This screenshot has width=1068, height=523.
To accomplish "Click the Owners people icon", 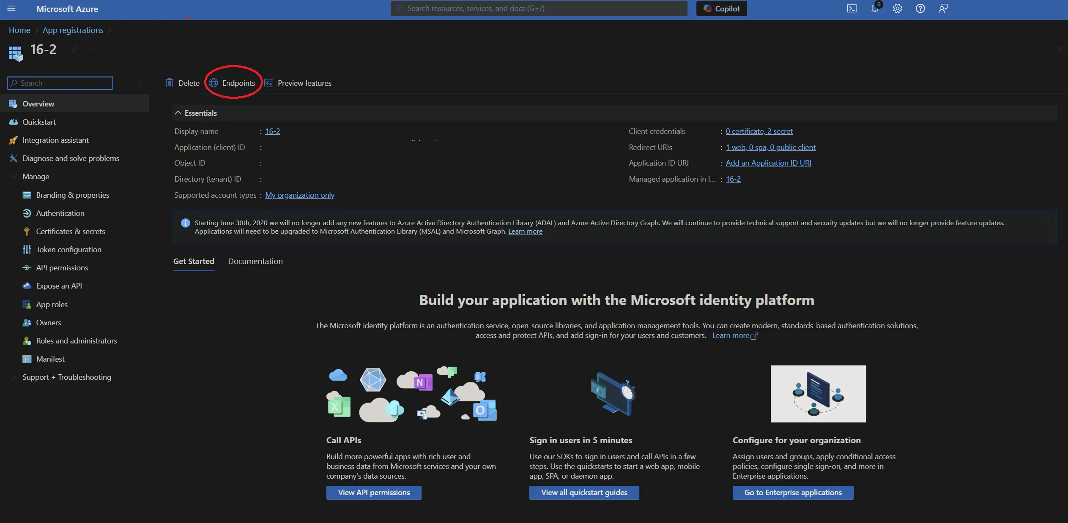I will coord(27,323).
